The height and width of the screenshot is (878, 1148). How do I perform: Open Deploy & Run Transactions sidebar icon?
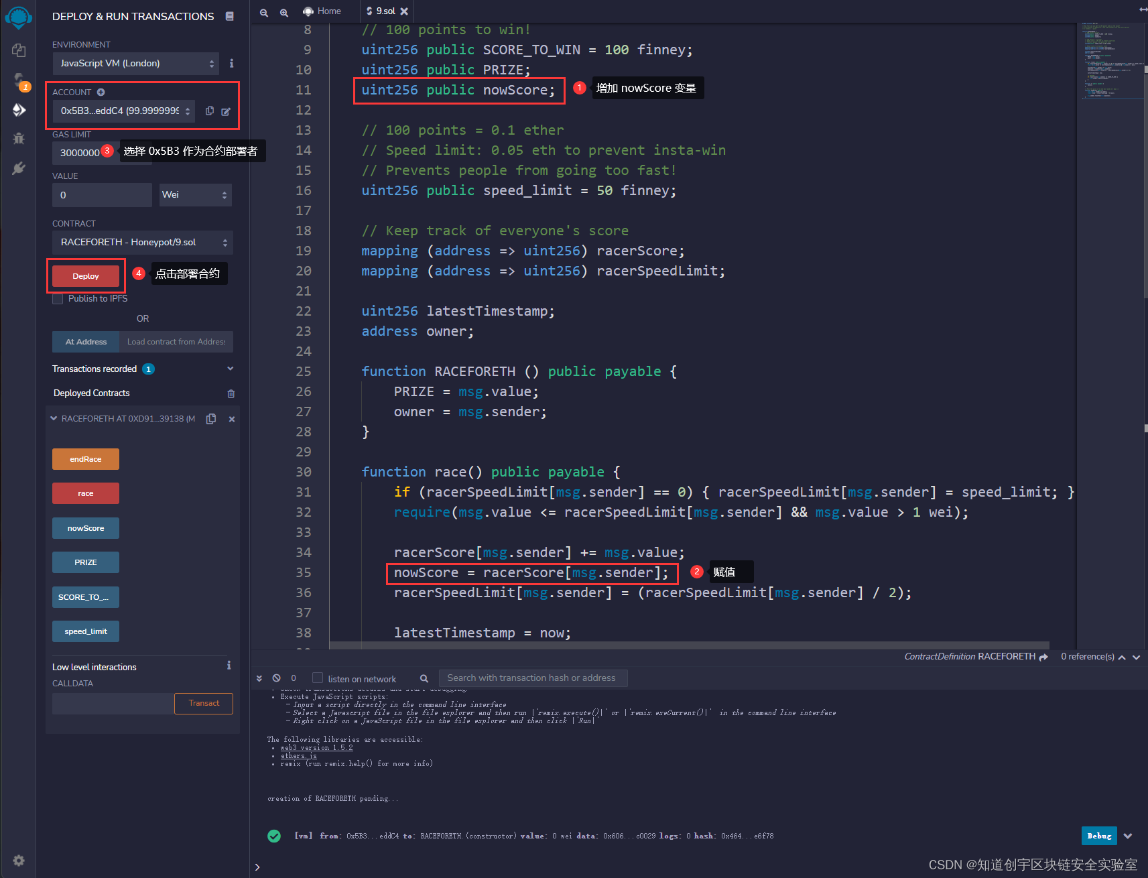coord(19,110)
